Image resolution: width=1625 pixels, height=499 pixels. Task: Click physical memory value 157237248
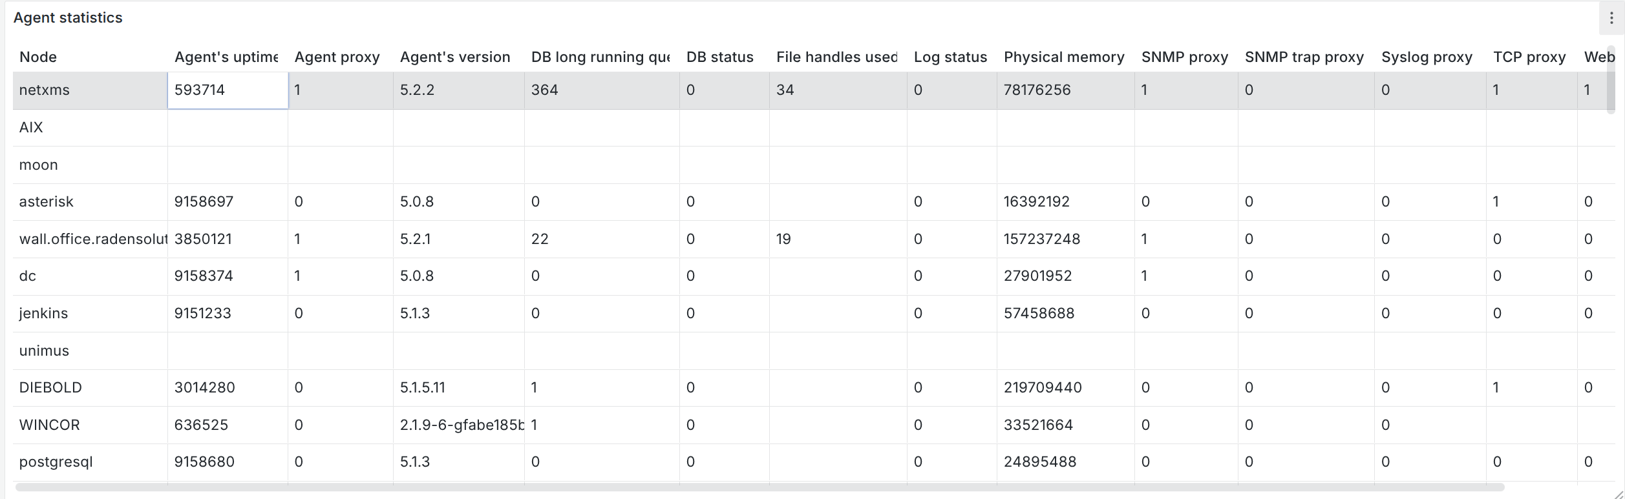coord(1041,239)
